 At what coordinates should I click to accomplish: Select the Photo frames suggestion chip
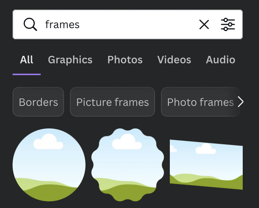tap(201, 102)
